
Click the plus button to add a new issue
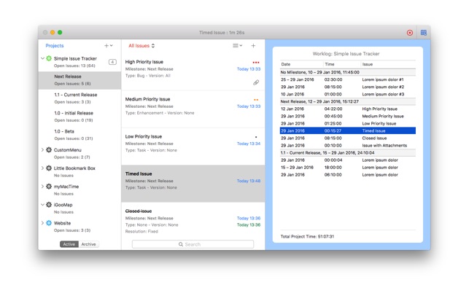coord(254,46)
